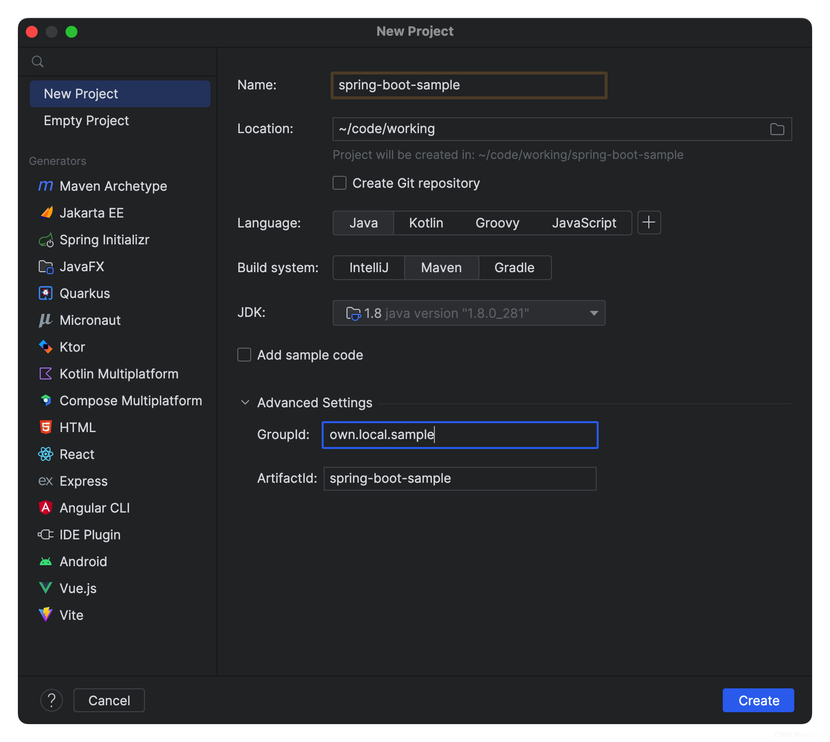Open the JDK version dropdown
830x742 pixels.
pos(469,313)
